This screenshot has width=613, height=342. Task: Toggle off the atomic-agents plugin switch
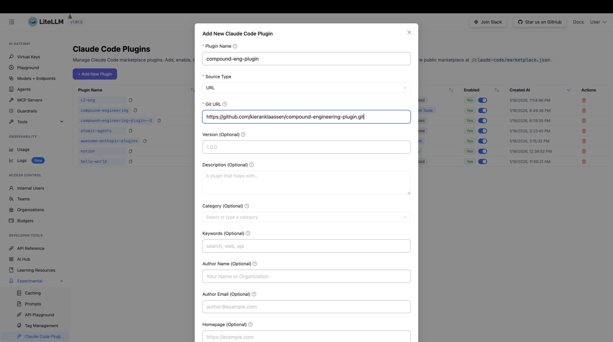(482, 131)
